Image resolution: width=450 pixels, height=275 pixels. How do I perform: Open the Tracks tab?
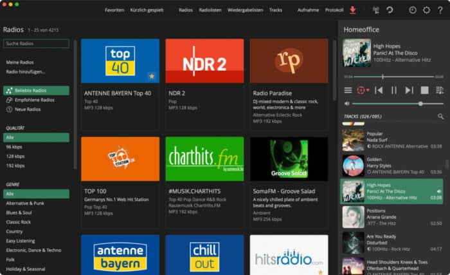pyautogui.click(x=276, y=10)
